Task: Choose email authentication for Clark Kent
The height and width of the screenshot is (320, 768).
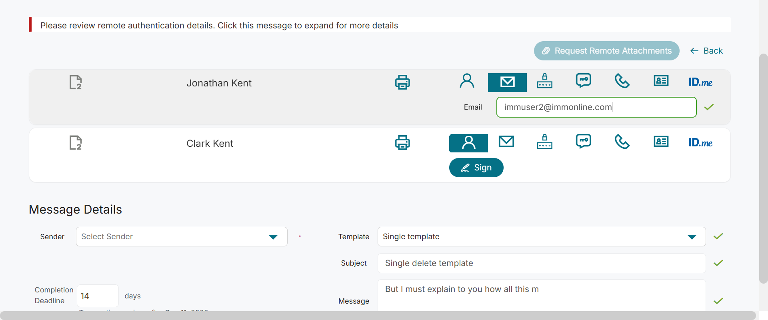Action: point(506,142)
